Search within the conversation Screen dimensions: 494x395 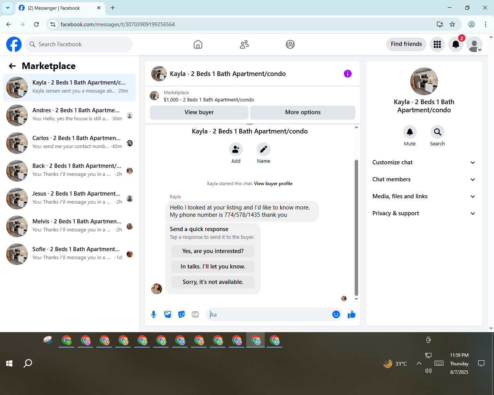pos(438,132)
